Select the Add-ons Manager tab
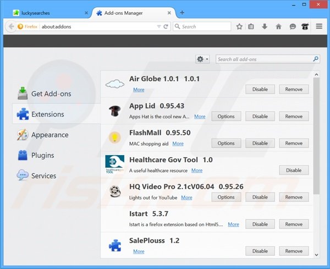330x269 pixels. click(134, 13)
